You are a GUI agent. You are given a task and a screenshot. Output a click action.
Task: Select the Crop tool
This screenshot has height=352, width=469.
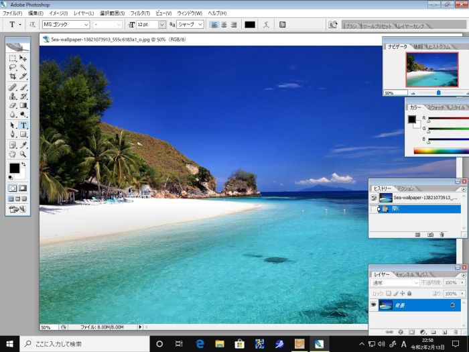(x=13, y=76)
